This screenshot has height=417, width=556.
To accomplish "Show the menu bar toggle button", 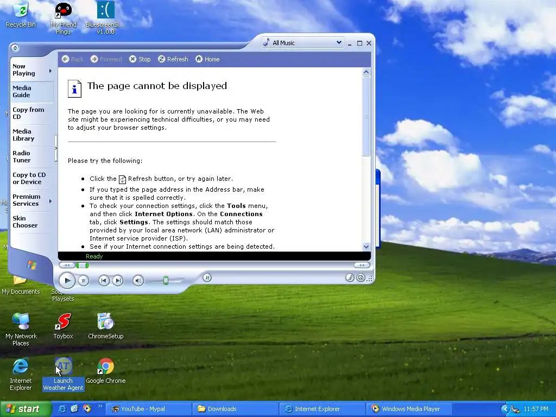I will (15, 48).
